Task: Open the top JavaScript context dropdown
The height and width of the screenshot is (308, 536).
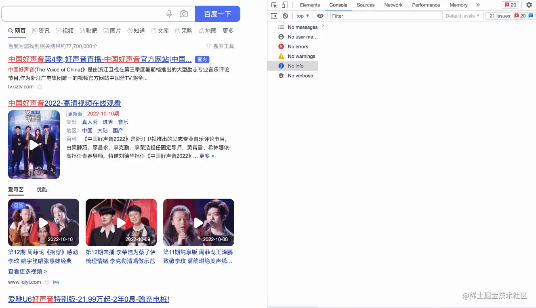Action: point(303,16)
